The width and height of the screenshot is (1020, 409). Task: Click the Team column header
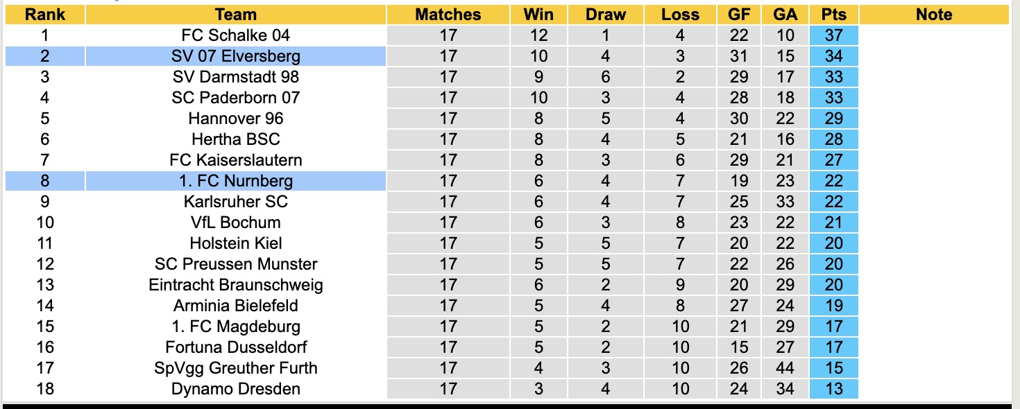[236, 15]
